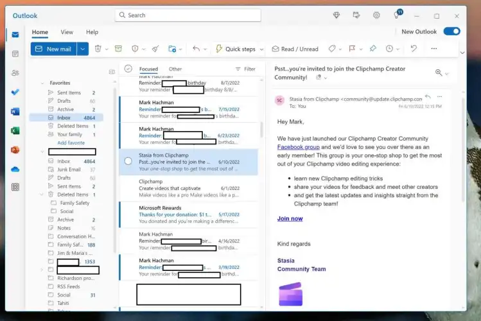This screenshot has width=481, height=321.
Task: Check the circle on the Stasia from Clipchamp email
Action: tap(128, 161)
